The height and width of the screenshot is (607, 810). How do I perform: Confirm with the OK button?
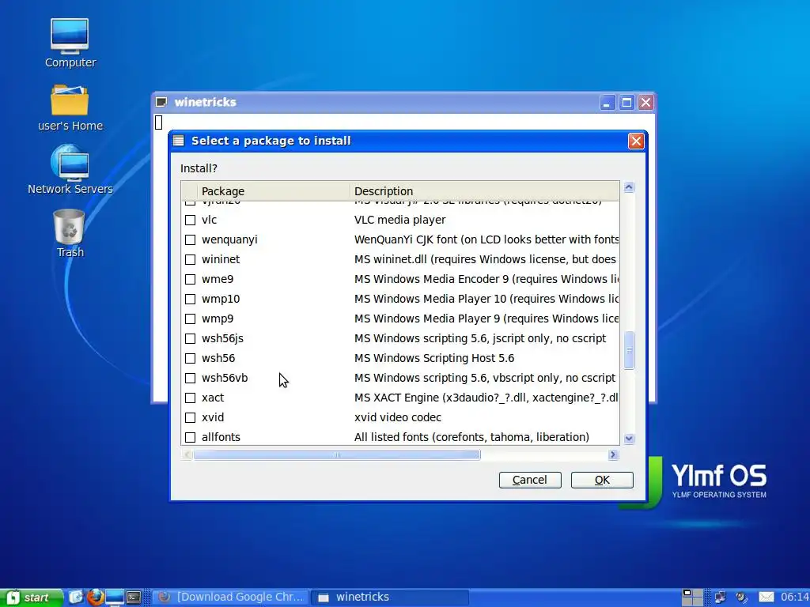pos(602,480)
